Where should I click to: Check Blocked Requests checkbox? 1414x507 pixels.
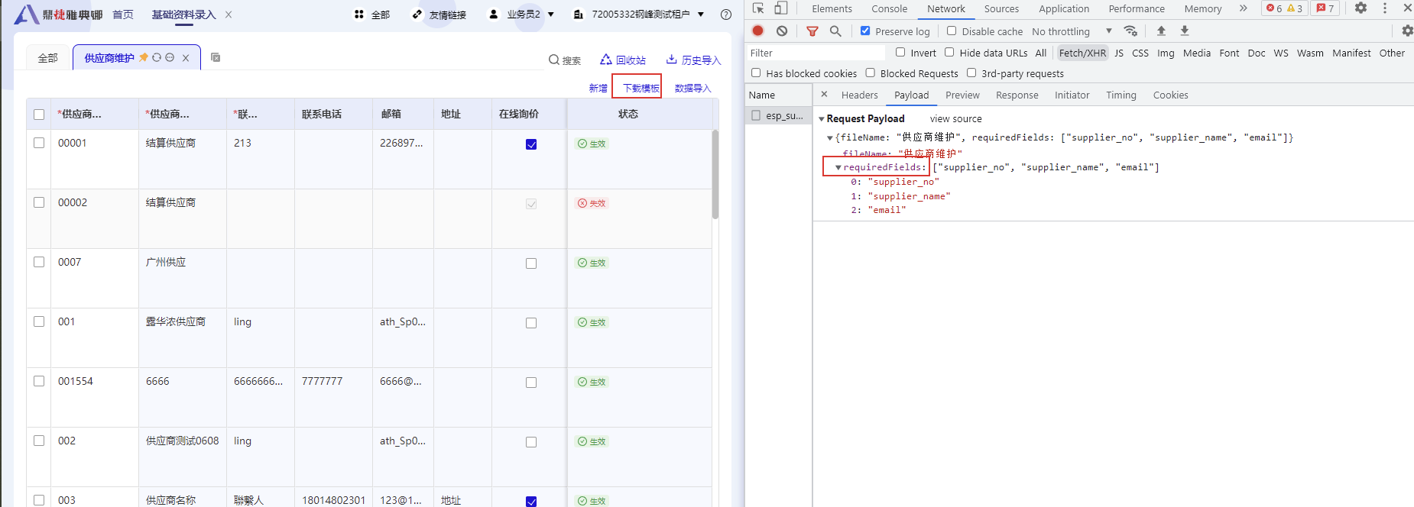(x=870, y=73)
